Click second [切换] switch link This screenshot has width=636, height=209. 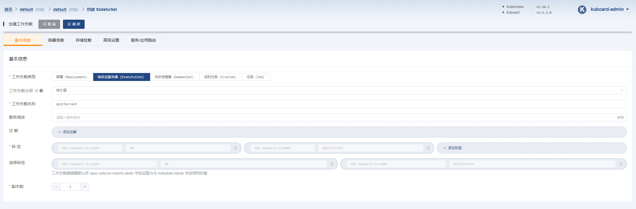coord(74,10)
